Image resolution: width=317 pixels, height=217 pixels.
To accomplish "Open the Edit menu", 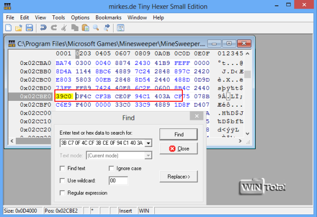I will 24,17.
